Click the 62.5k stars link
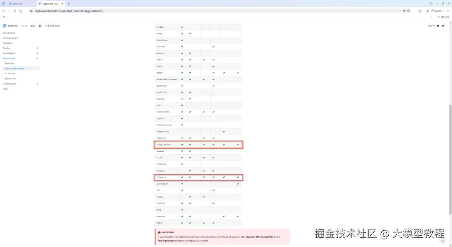This screenshot has height=247, width=452. coord(53,25)
